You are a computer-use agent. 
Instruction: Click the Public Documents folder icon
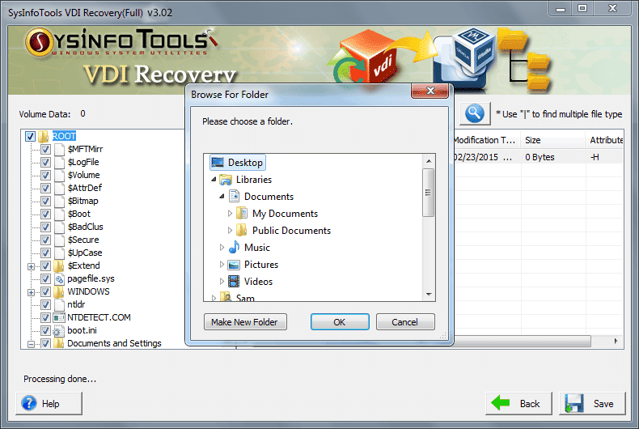point(242,231)
